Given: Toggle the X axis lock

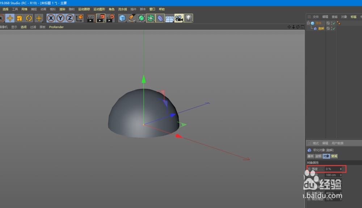Looking at the screenshot, I should click(51, 18).
